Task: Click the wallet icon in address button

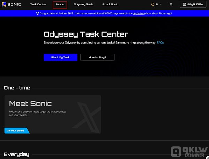Action: click(184, 5)
